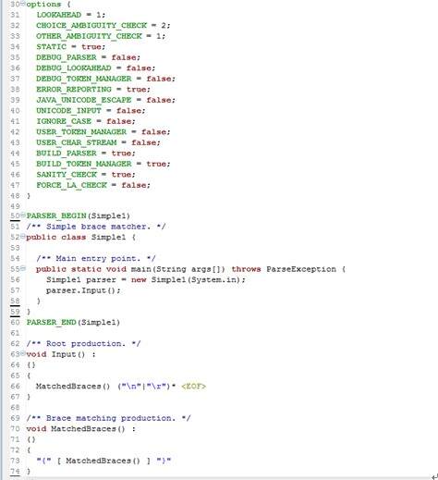438x480 pixels.
Task: Click the new keyword on line 56
Action: 139,279
